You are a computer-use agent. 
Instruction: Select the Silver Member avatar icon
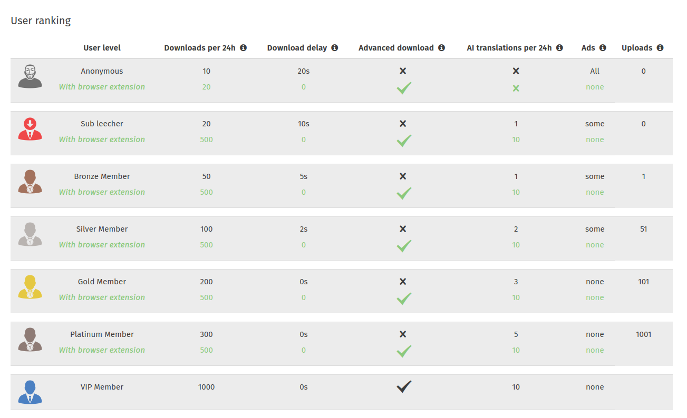tap(30, 234)
